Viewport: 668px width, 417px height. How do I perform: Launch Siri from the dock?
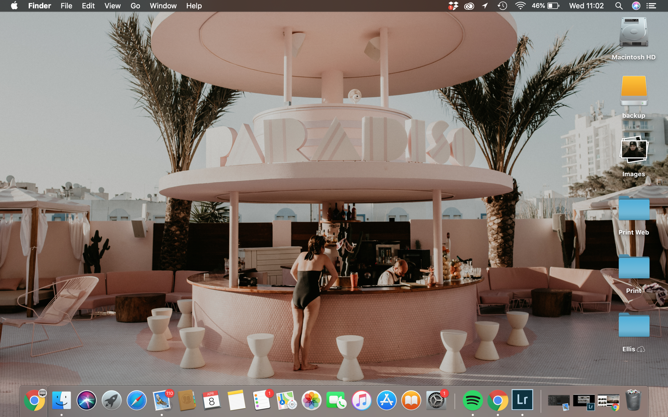86,400
